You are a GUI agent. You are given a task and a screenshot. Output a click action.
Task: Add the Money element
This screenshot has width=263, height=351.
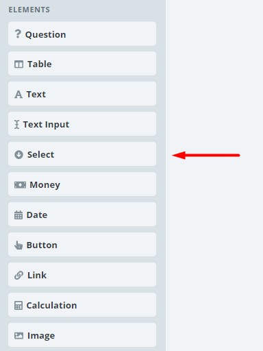(x=82, y=184)
